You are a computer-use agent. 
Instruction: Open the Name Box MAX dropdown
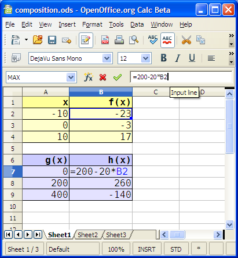pyautogui.click(x=71, y=78)
